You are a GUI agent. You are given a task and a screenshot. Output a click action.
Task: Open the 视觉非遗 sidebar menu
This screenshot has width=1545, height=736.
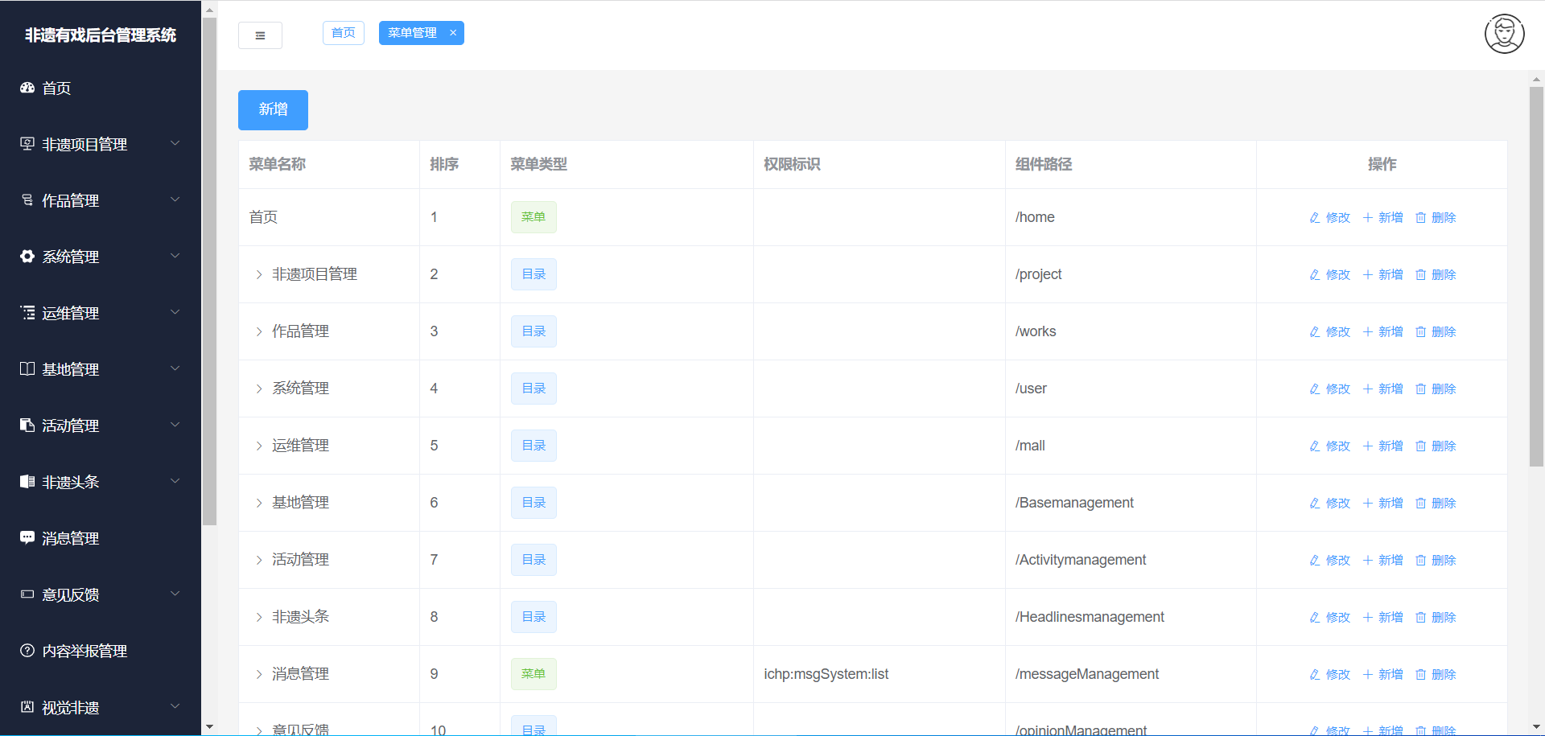click(101, 708)
